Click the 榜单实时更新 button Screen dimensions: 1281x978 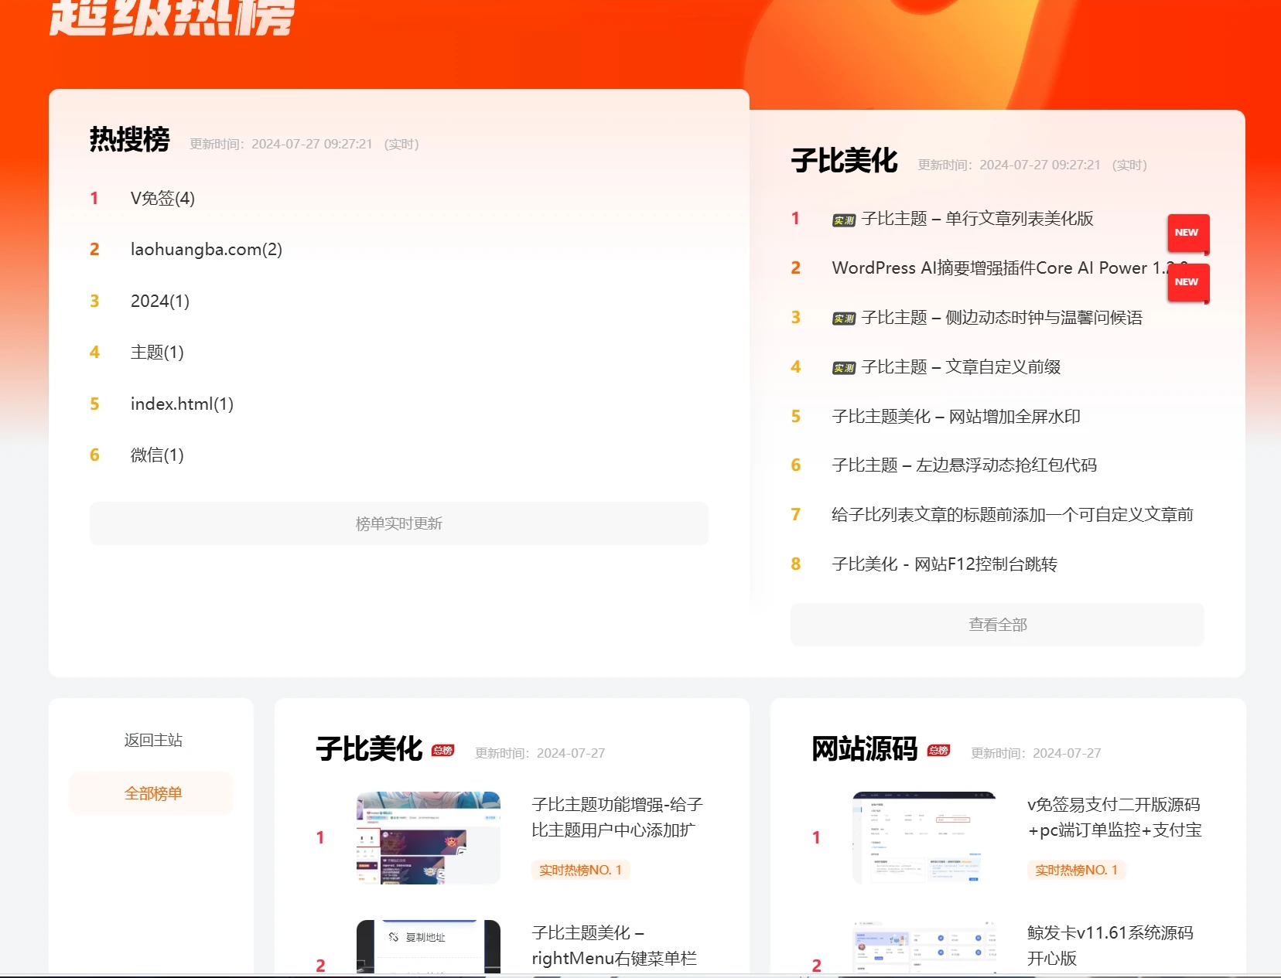pyautogui.click(x=399, y=523)
